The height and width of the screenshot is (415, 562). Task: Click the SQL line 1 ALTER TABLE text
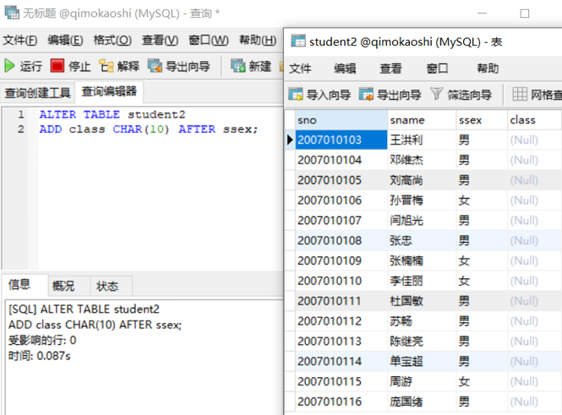pos(112,115)
